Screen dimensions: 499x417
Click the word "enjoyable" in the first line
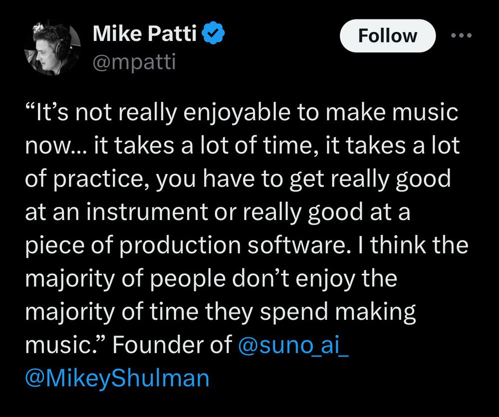(x=237, y=113)
